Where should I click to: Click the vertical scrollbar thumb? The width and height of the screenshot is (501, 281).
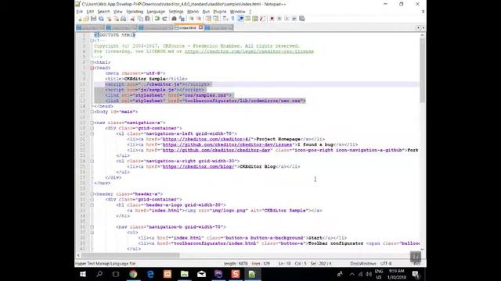(x=423, y=70)
